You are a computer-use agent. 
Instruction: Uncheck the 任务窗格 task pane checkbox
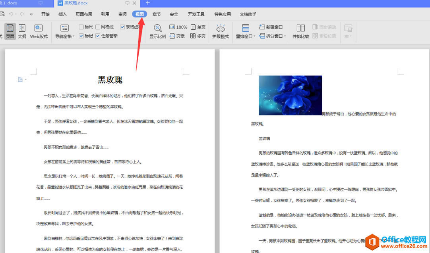point(98,36)
